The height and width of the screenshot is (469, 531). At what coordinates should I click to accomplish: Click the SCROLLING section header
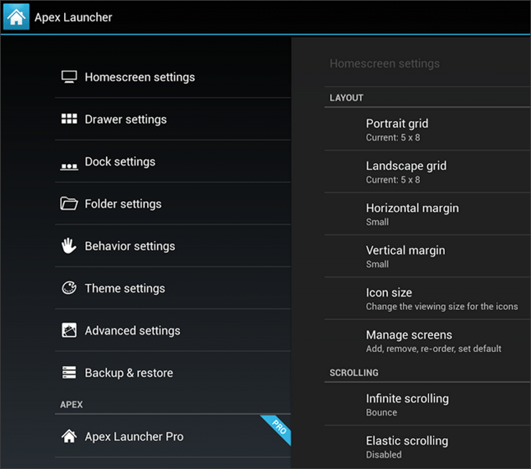point(354,373)
